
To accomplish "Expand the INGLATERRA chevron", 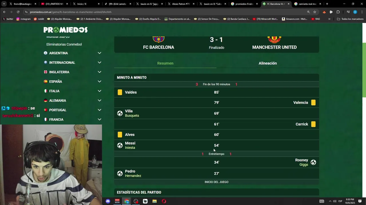I will 100,72.
